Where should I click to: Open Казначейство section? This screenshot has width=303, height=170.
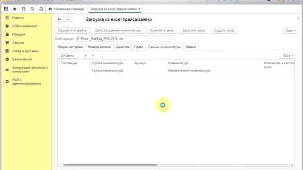pyautogui.click(x=22, y=59)
